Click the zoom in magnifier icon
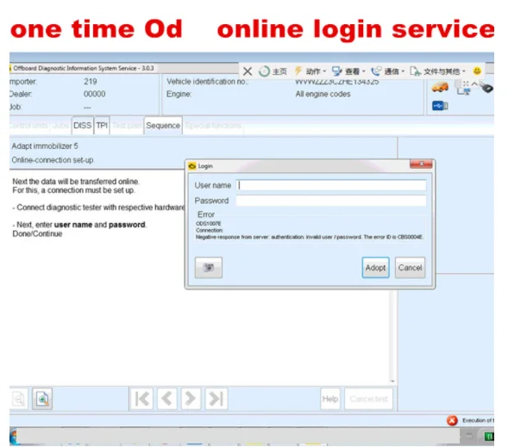Image resolution: width=527 pixels, height=447 pixels. pyautogui.click(x=42, y=399)
